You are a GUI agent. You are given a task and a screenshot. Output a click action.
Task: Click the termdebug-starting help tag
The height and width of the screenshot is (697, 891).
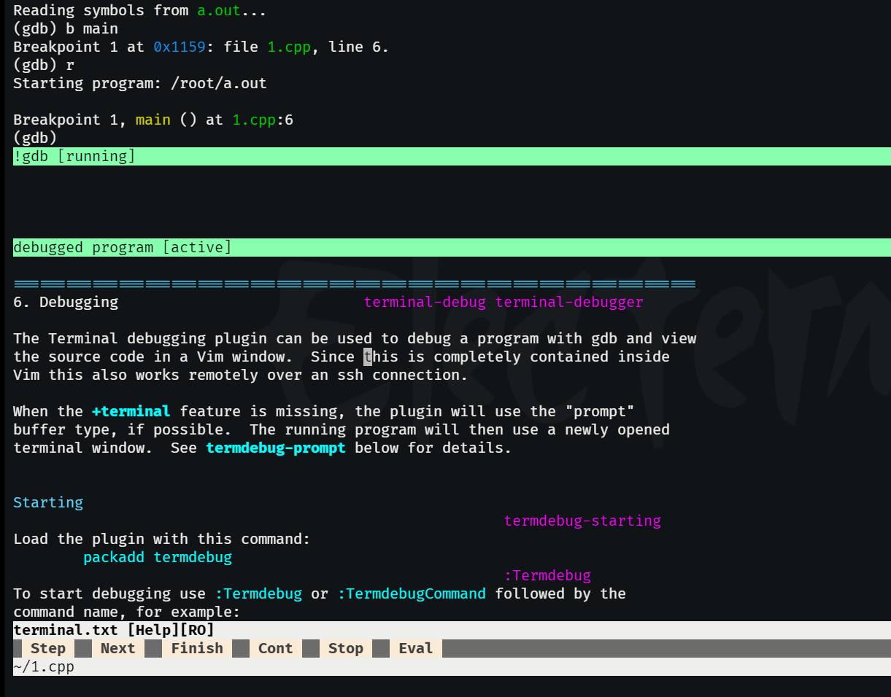tap(582, 521)
